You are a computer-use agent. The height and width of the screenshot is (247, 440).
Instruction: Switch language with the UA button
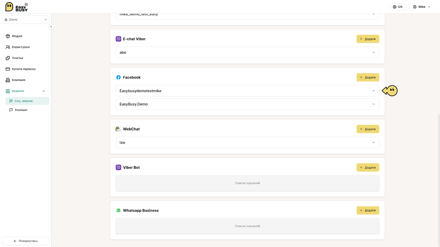click(398, 7)
